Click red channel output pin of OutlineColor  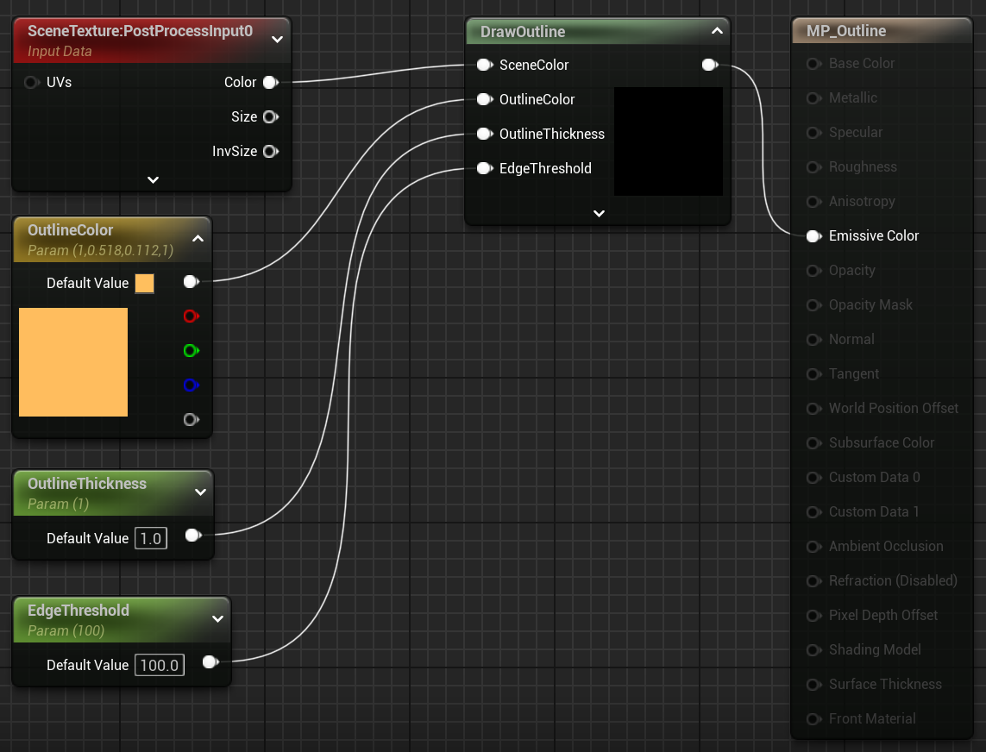point(191,316)
